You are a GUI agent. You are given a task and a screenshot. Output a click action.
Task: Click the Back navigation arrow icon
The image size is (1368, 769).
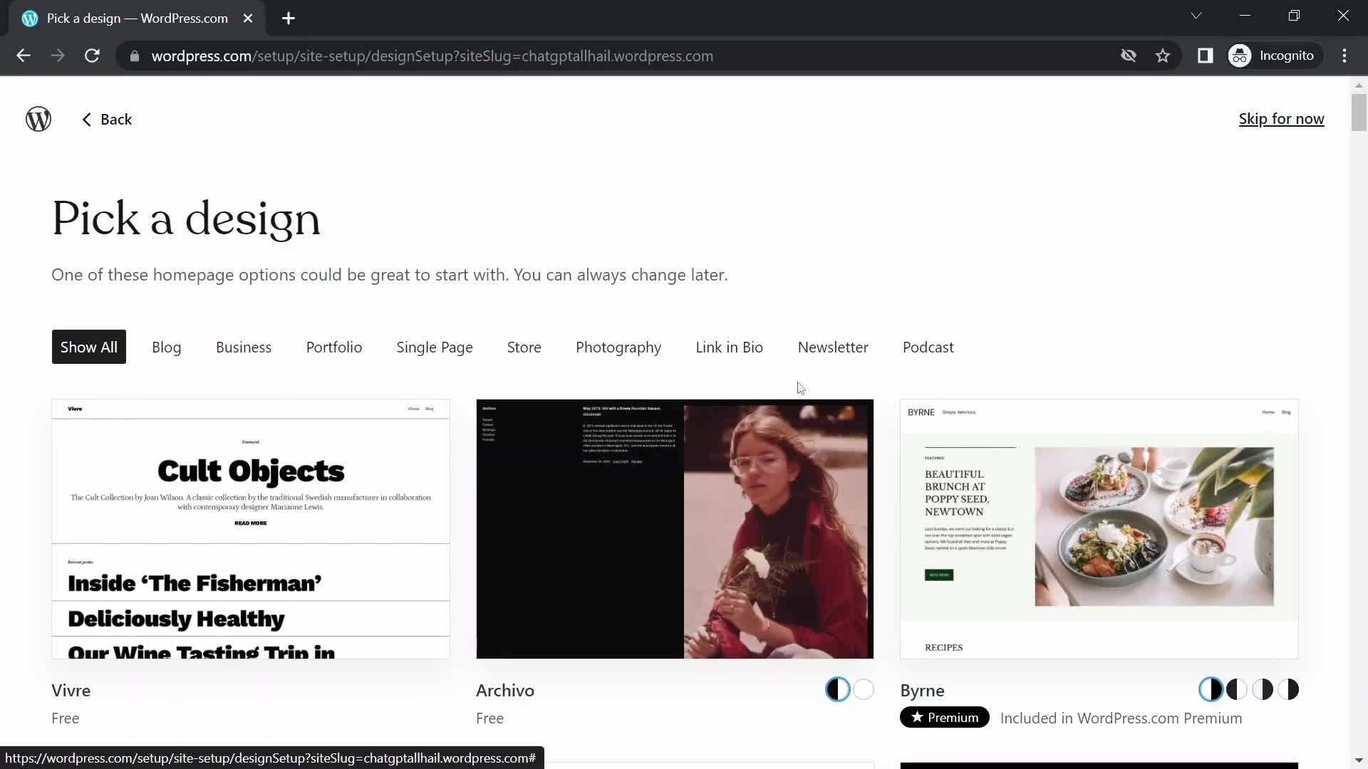[86, 118]
